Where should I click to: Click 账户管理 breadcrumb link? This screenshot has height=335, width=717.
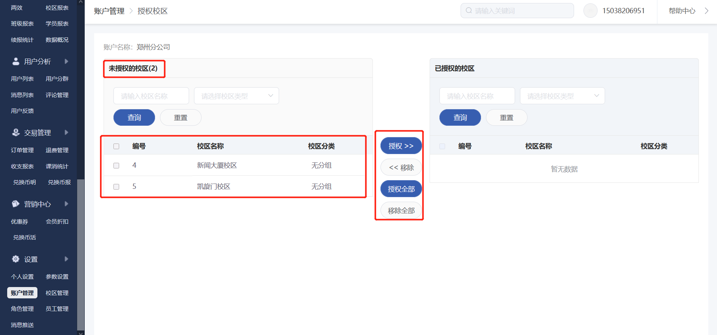click(109, 11)
